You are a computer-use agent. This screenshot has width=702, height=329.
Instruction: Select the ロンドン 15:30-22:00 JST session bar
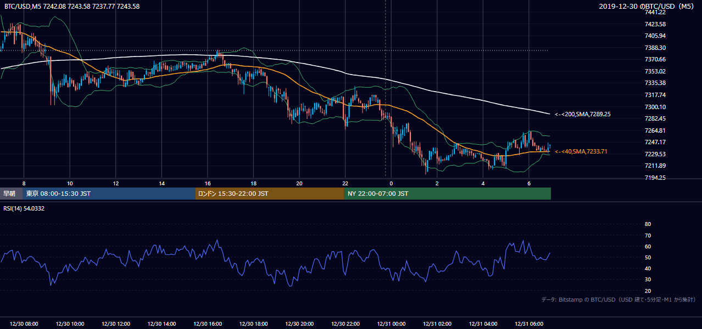click(x=270, y=194)
